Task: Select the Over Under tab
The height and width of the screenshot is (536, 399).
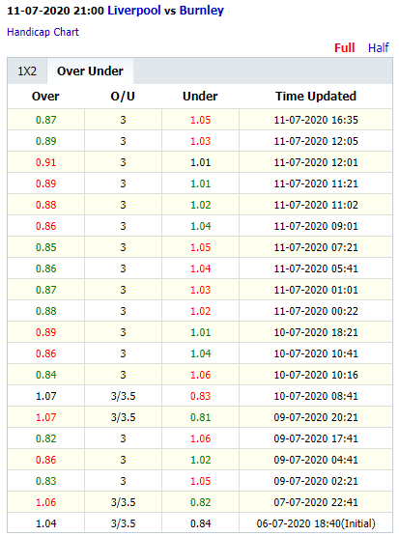Action: [90, 71]
